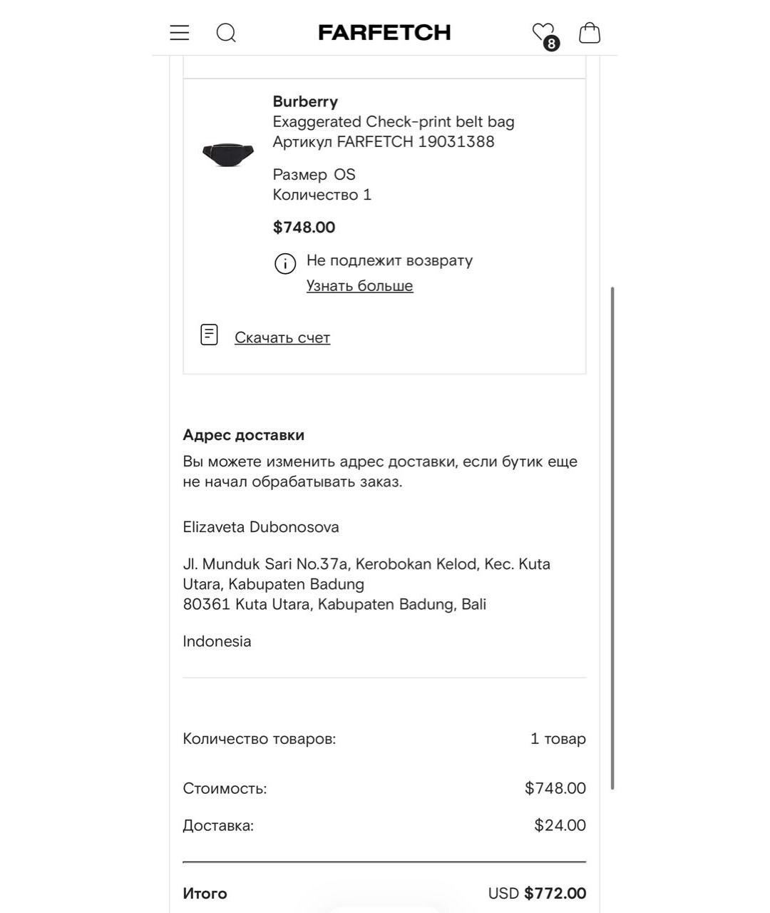
Task: Select the Burberry brand name
Action: pos(305,101)
